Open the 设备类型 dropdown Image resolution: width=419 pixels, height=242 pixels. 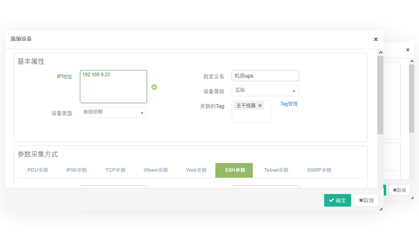tap(113, 112)
